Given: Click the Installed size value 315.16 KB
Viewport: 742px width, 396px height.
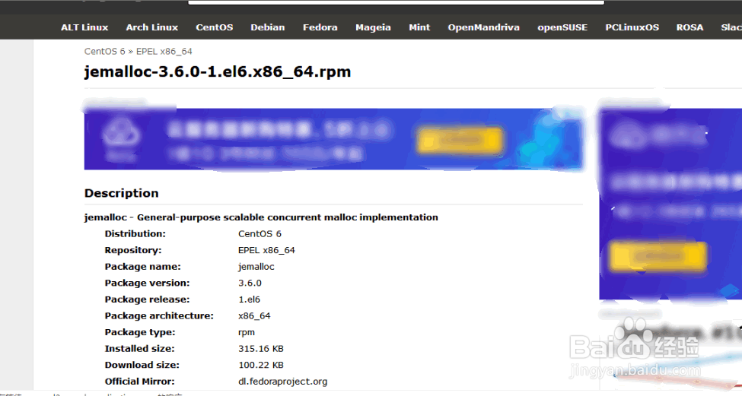Looking at the screenshot, I should [x=261, y=349].
